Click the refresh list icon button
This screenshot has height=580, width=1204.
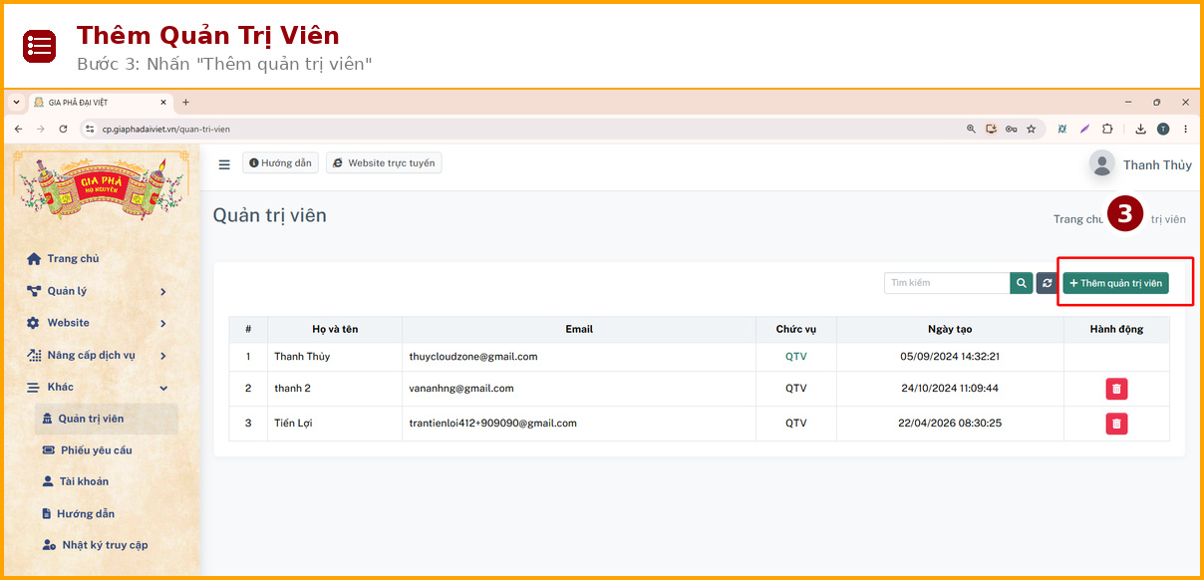click(1047, 283)
